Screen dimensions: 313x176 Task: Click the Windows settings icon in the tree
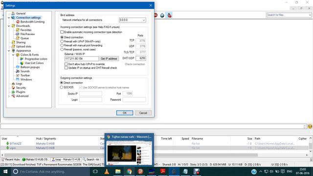tap(18, 79)
